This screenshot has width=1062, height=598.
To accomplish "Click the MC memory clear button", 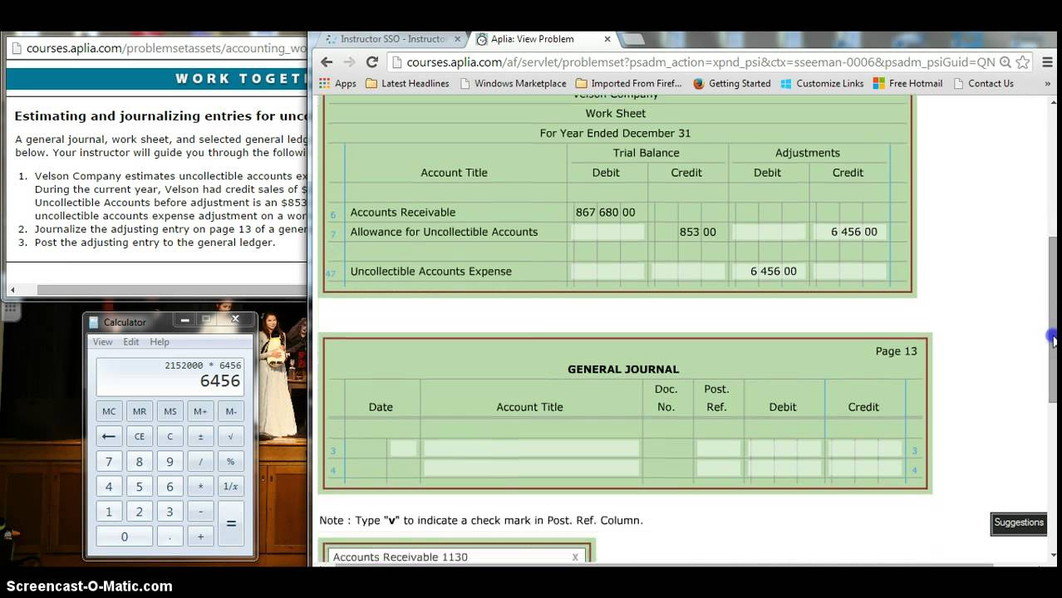I will tap(109, 411).
